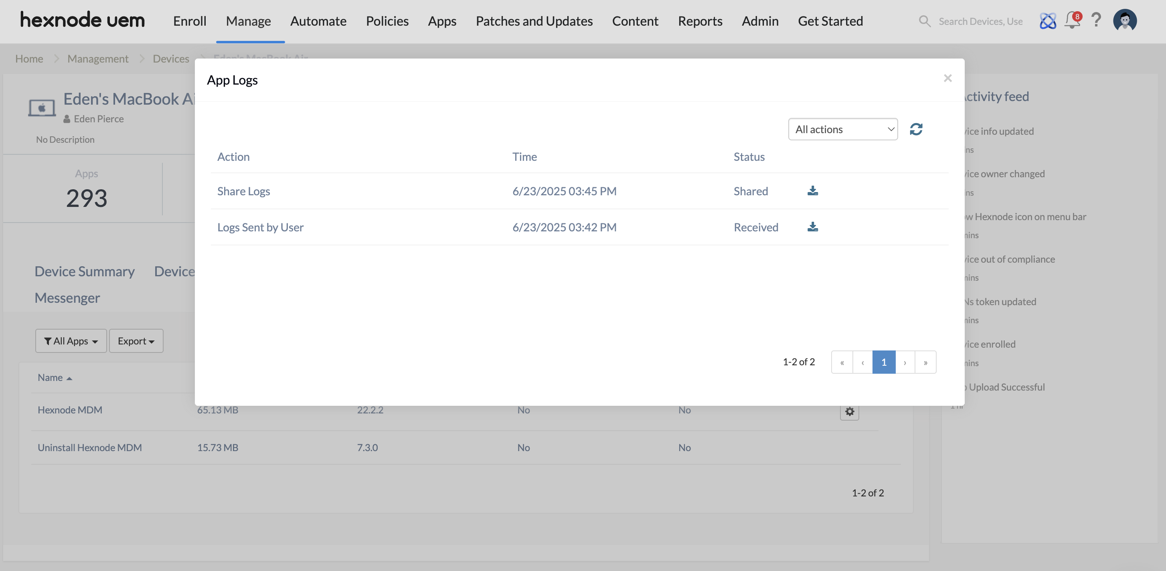Viewport: 1166px width, 571px height.
Task: Go to next page of App Logs
Action: [905, 362]
